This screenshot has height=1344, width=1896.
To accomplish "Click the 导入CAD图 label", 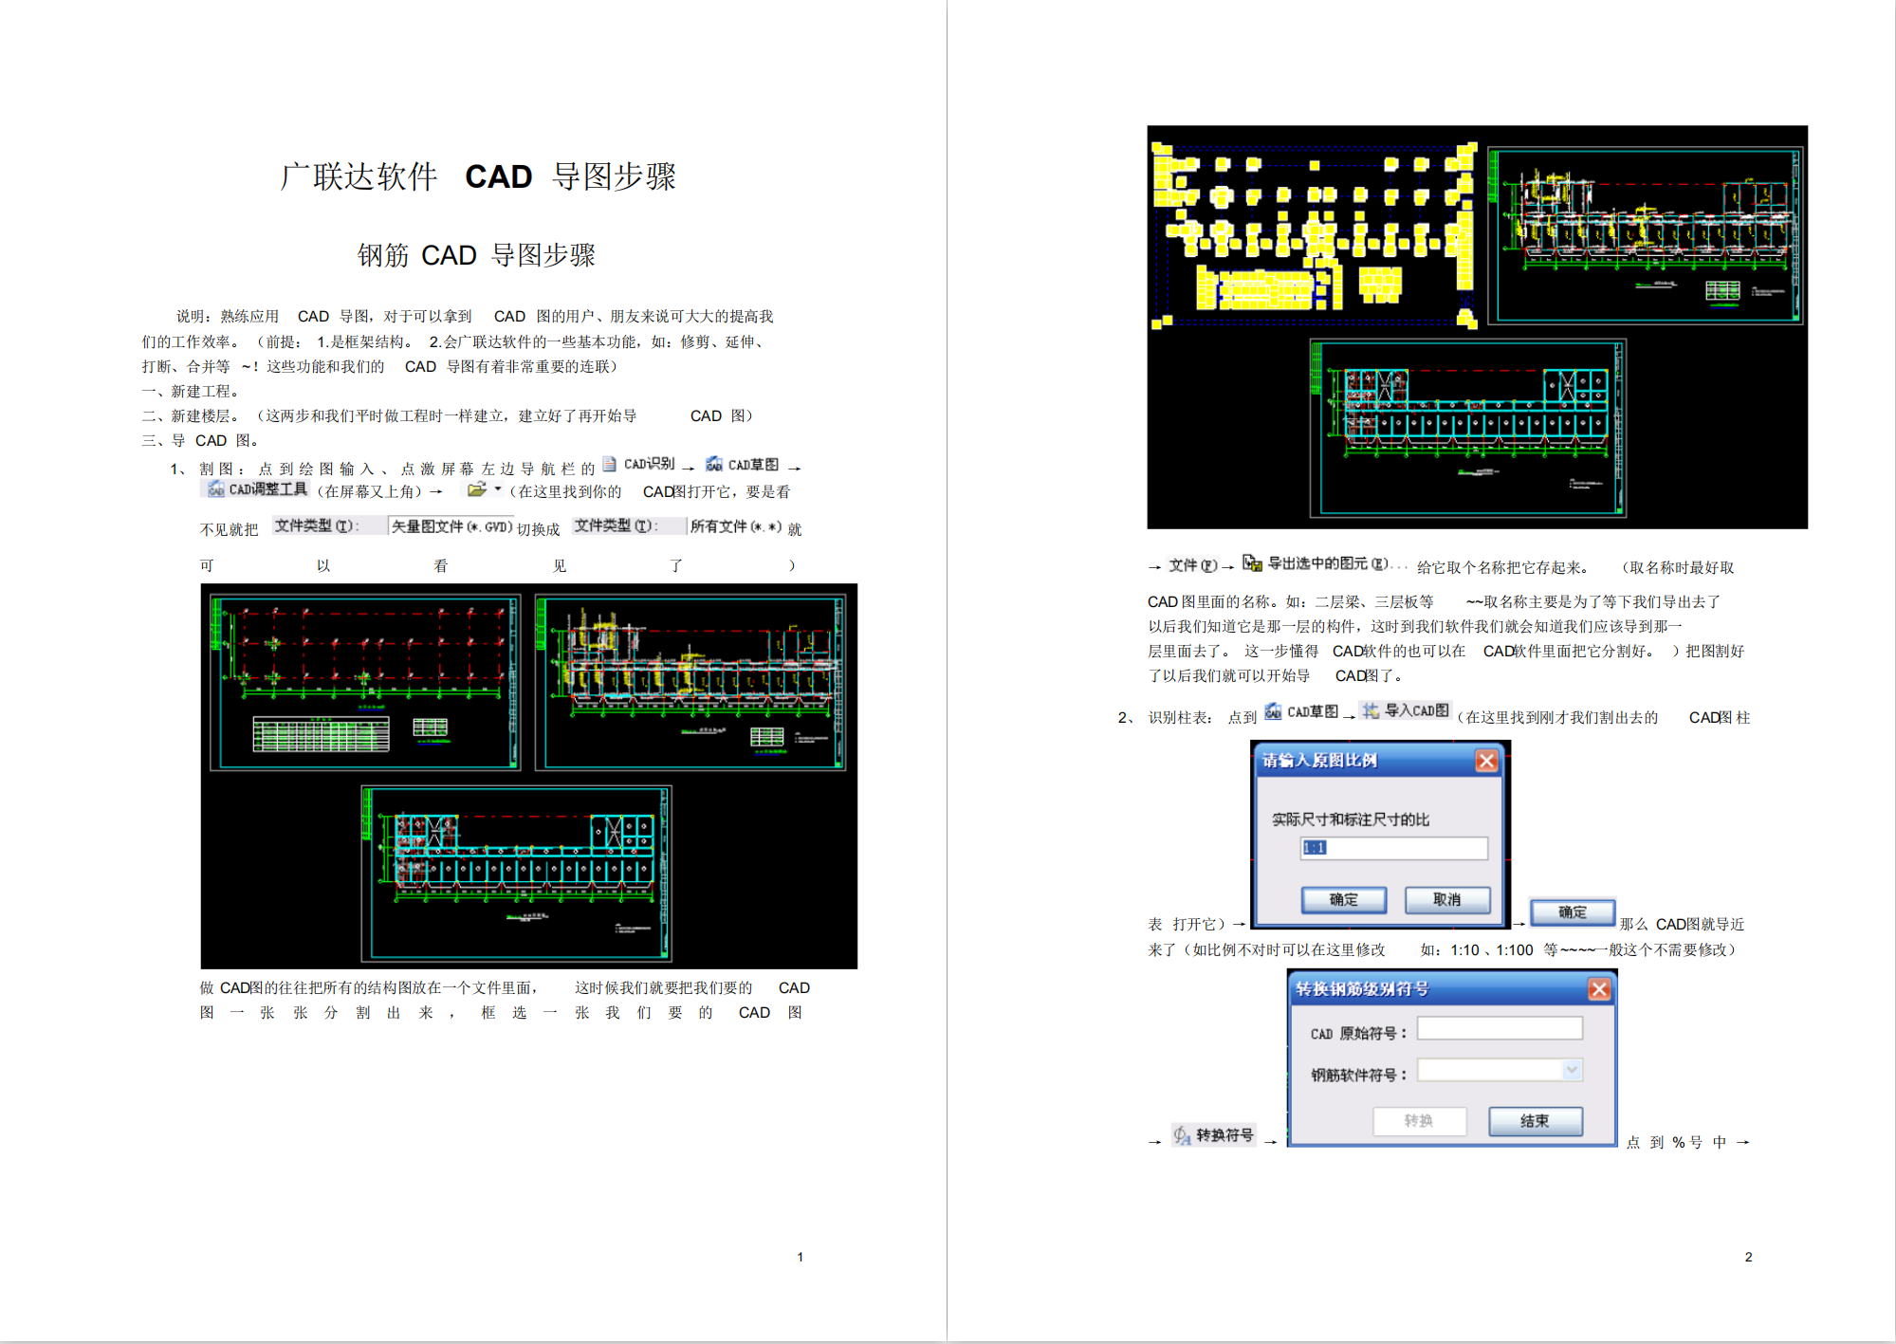I will coord(1417,710).
